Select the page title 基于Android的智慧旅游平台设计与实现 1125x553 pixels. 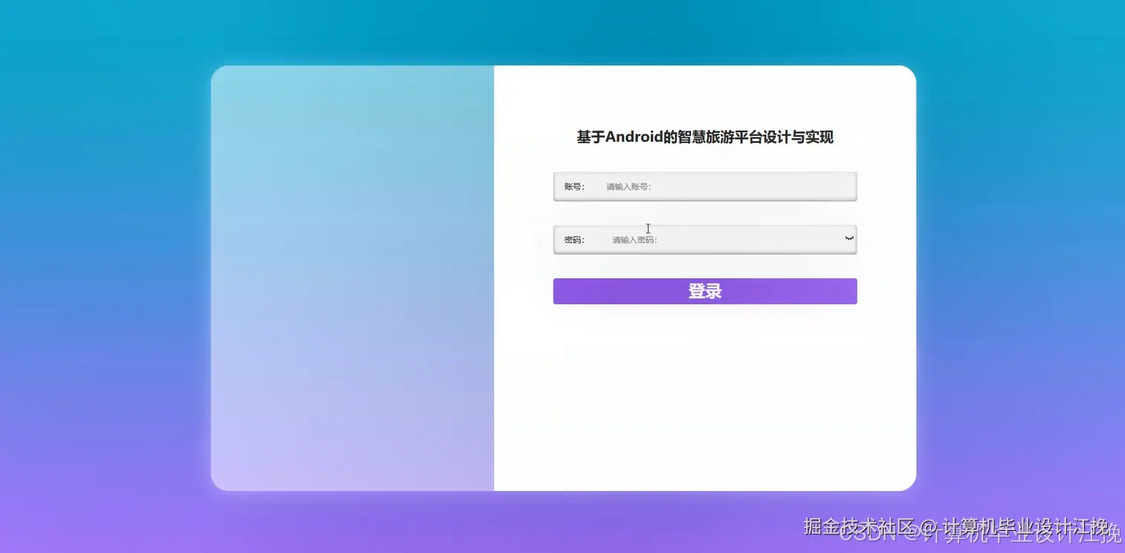(704, 137)
